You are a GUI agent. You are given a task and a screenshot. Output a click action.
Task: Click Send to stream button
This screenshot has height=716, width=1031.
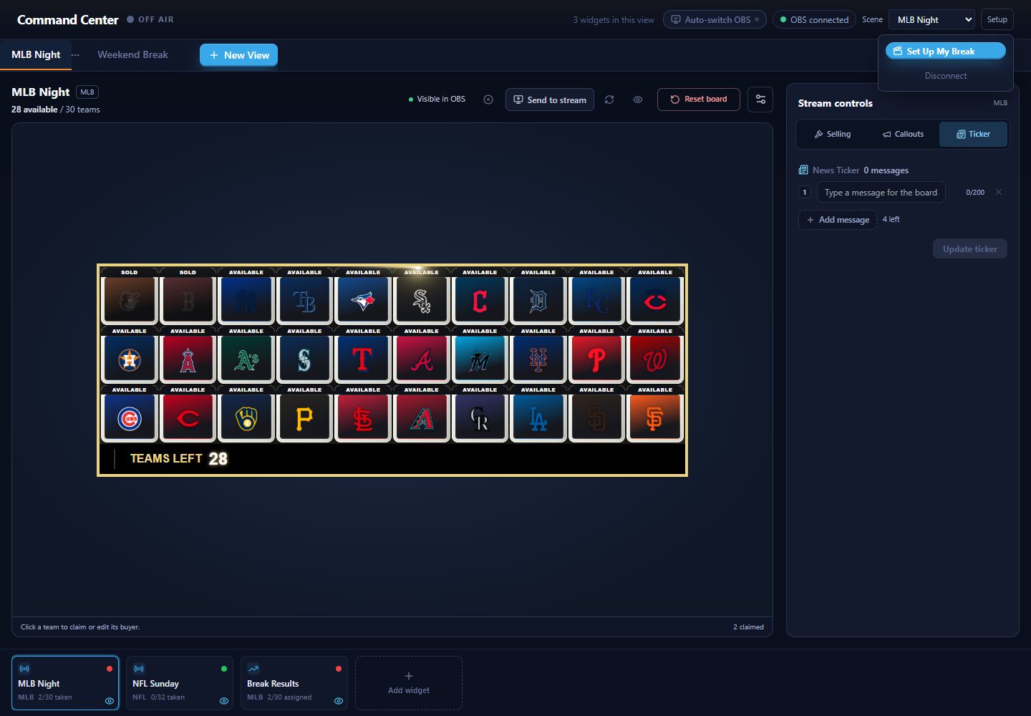click(550, 100)
